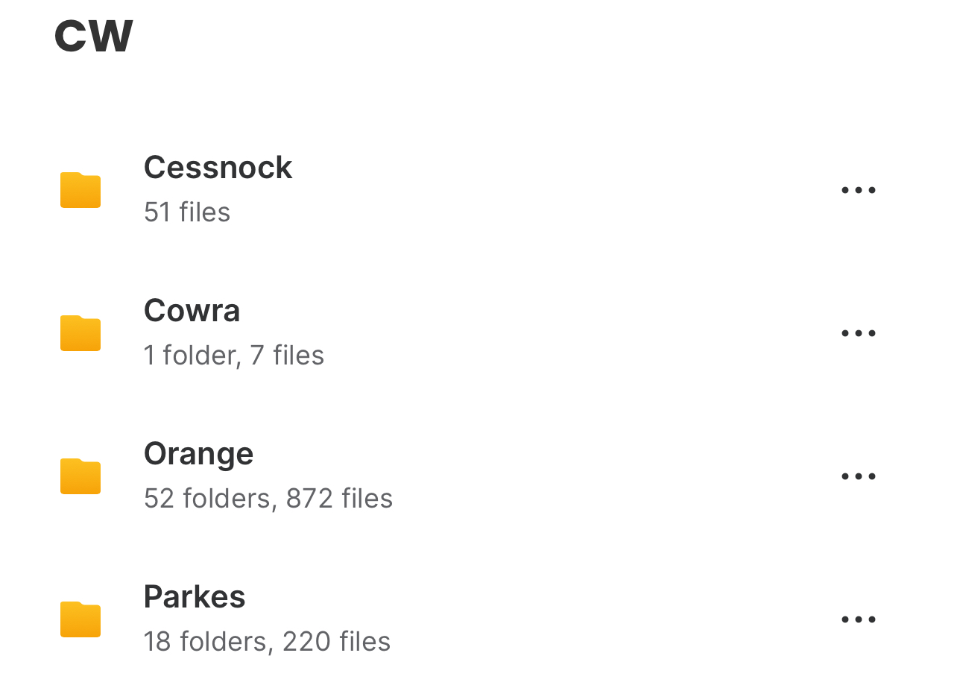Image resolution: width=957 pixels, height=688 pixels.
Task: Click "52 folders" text under Orange
Action: 207,499
